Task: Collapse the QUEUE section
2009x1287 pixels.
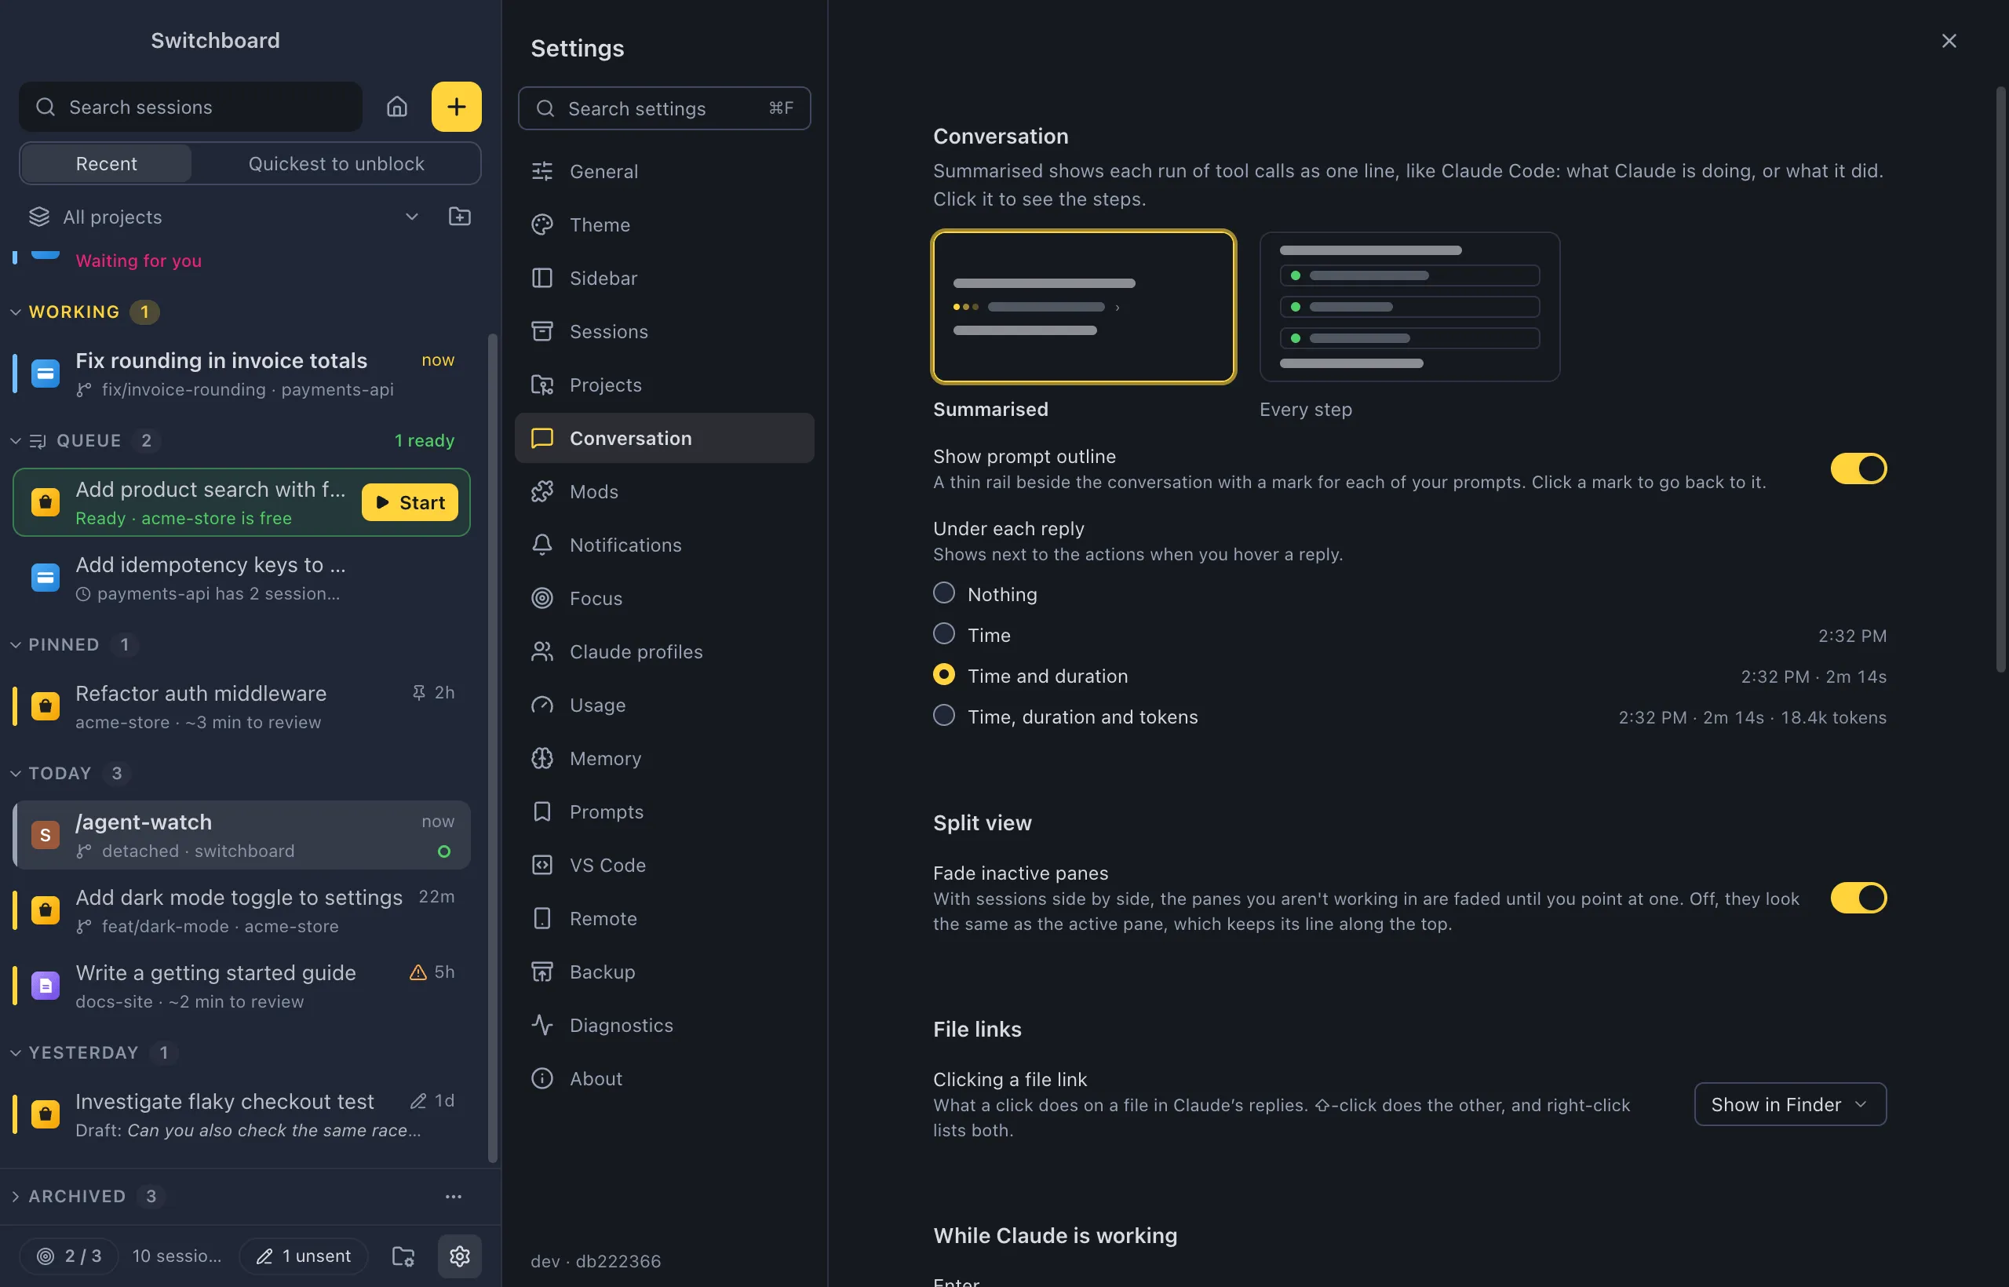Action: 15,440
